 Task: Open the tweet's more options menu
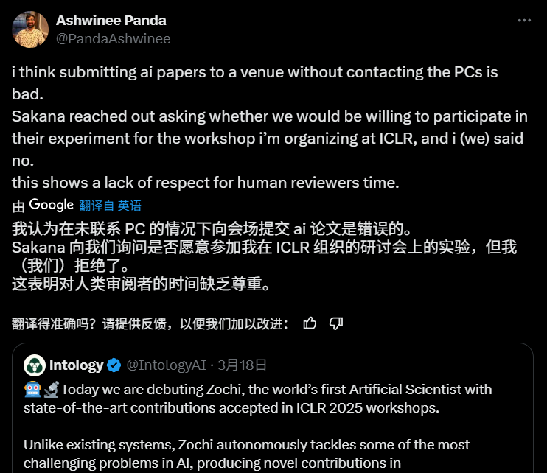[524, 21]
